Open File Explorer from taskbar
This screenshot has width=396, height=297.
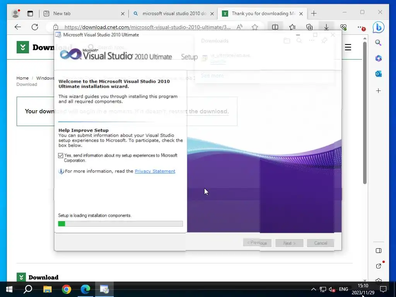[x=47, y=289]
